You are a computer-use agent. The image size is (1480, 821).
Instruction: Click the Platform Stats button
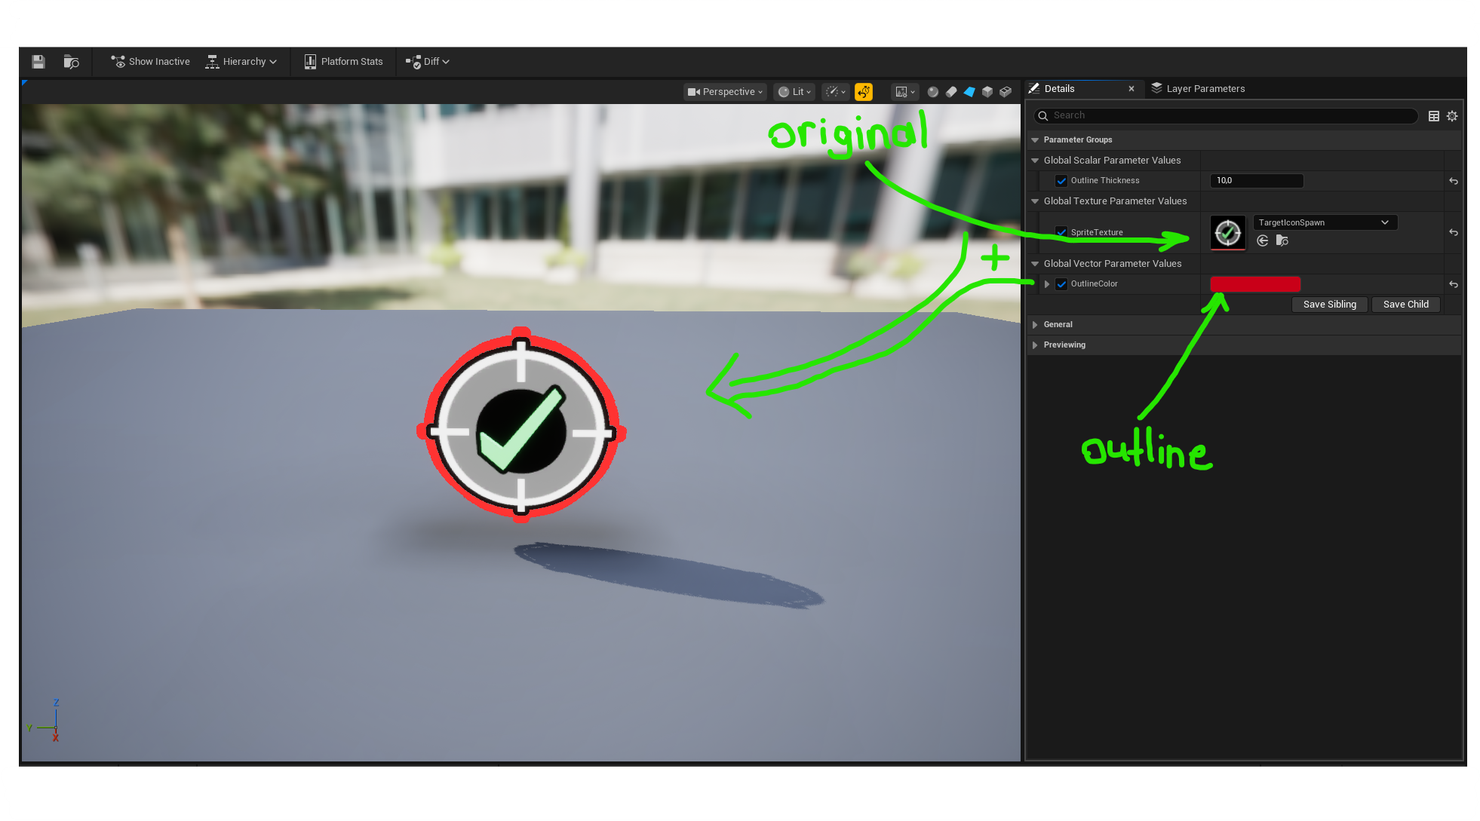tap(343, 62)
